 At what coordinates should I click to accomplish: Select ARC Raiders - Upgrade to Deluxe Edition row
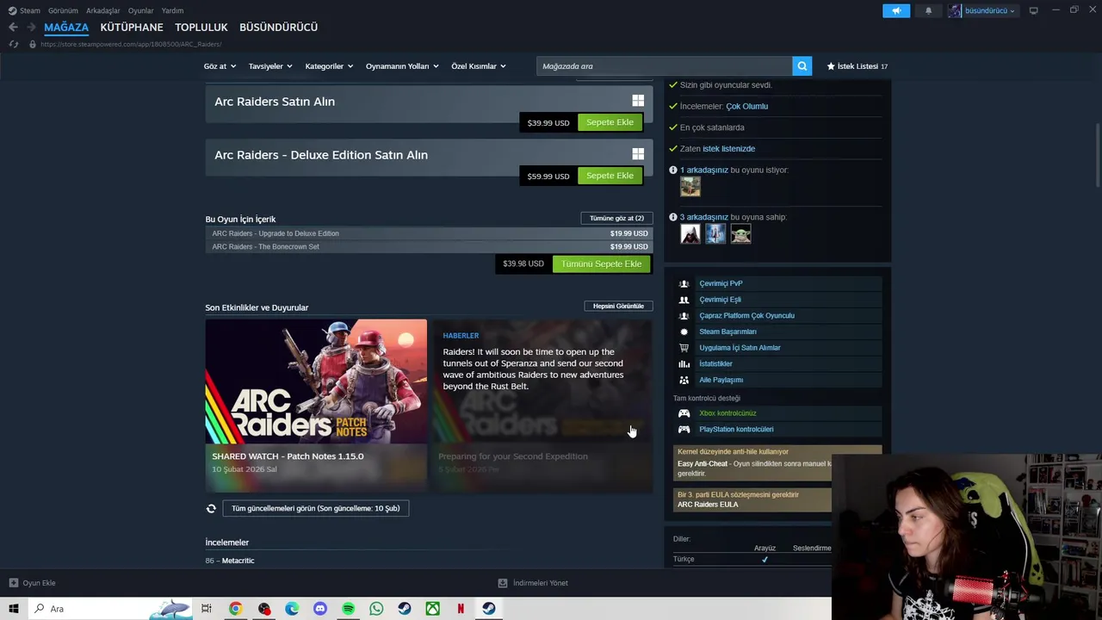click(x=429, y=233)
